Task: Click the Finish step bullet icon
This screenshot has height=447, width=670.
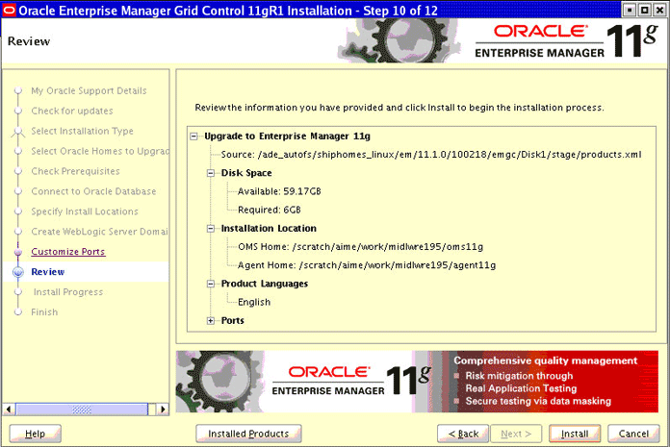Action: click(x=18, y=312)
